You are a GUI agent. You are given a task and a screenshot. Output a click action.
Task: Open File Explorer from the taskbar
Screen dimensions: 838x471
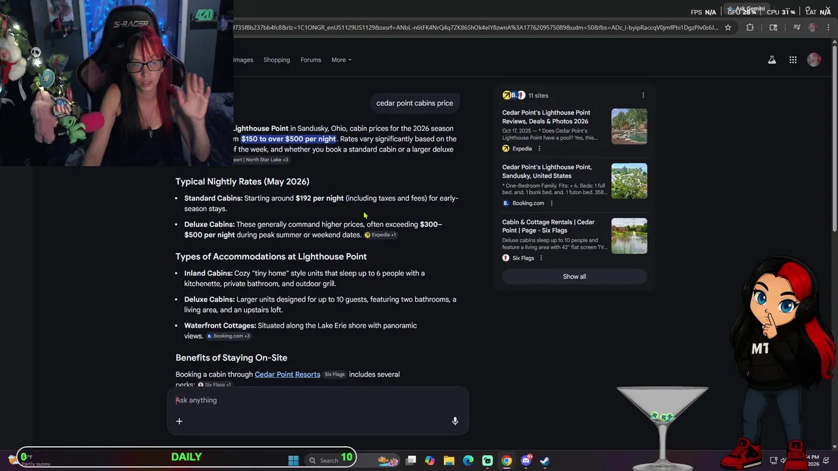(x=448, y=461)
